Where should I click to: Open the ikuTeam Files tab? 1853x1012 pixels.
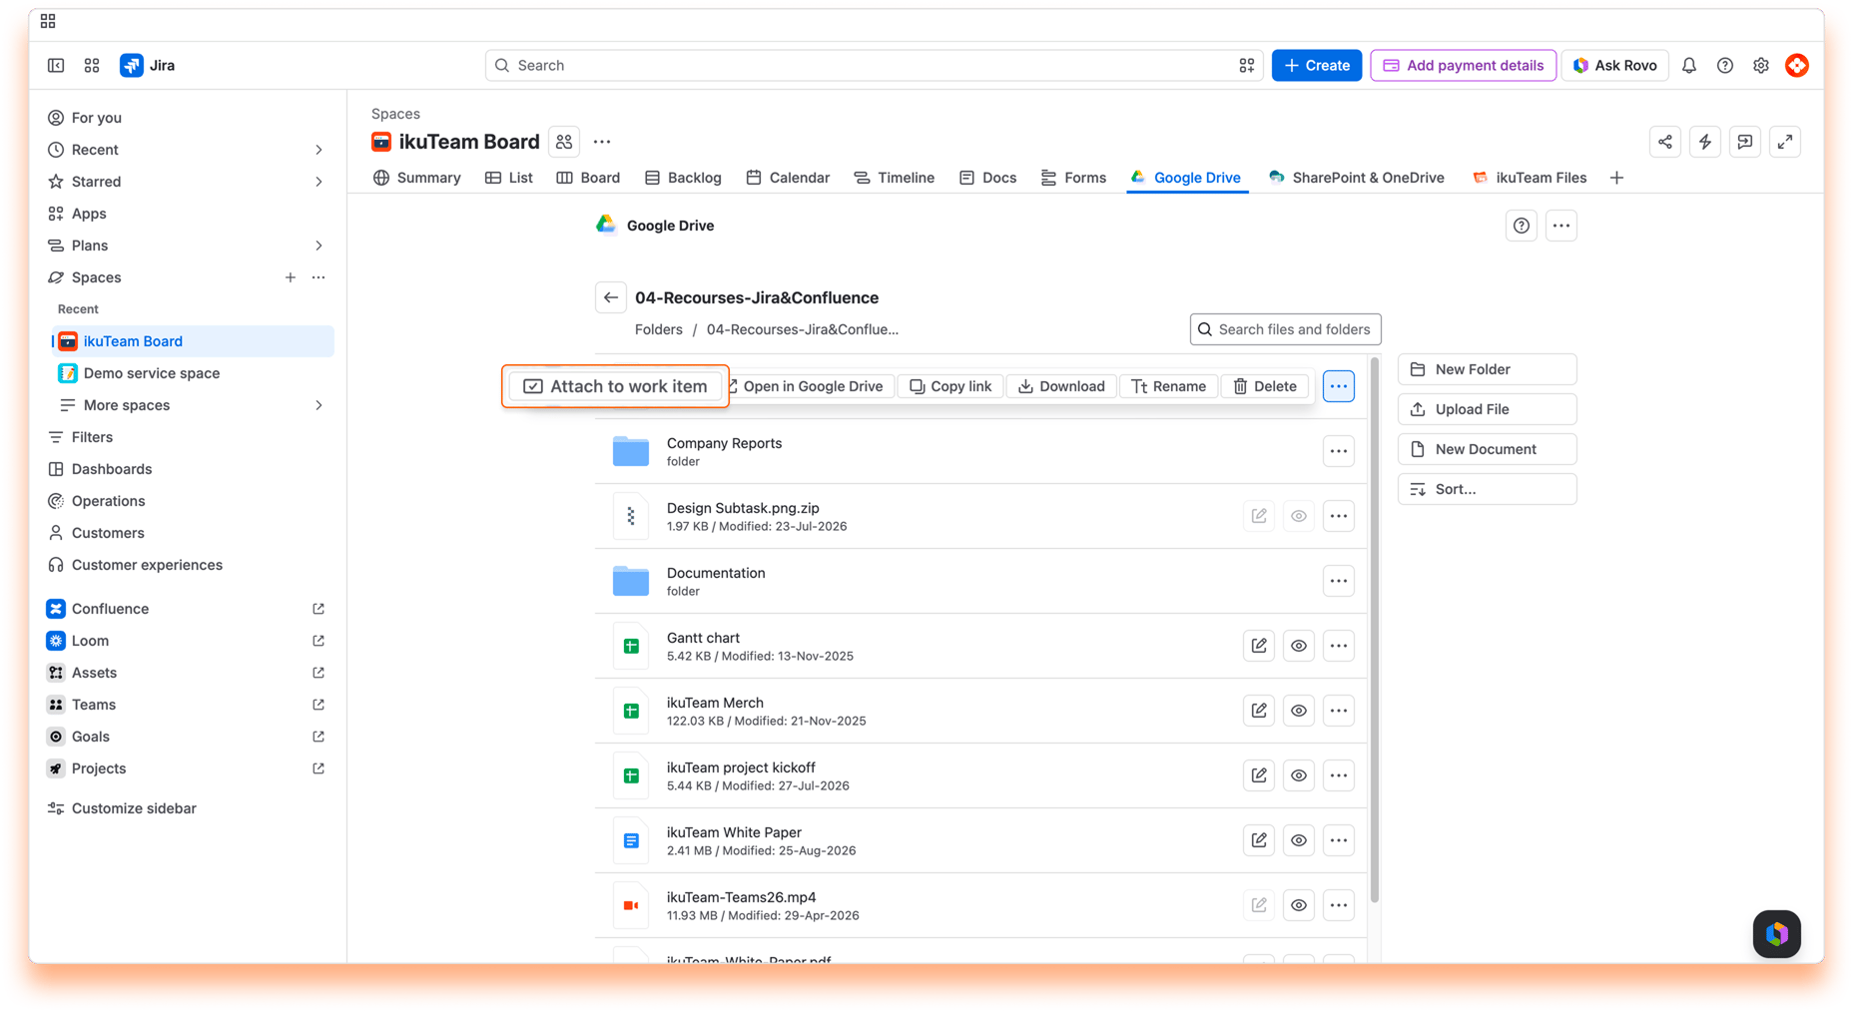tap(1530, 178)
